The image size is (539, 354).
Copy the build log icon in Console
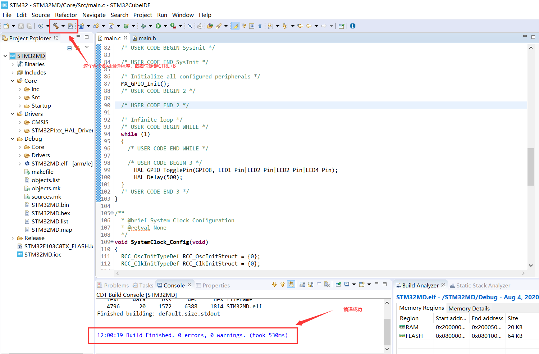(x=302, y=285)
